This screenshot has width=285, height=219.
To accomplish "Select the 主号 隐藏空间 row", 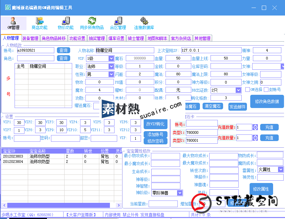I will pyautogui.click(x=43, y=66).
